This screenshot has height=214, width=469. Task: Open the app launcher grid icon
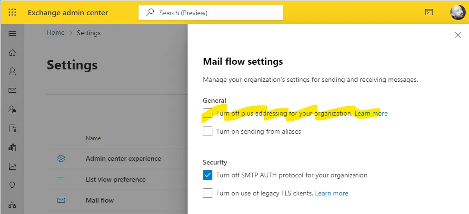coord(12,12)
